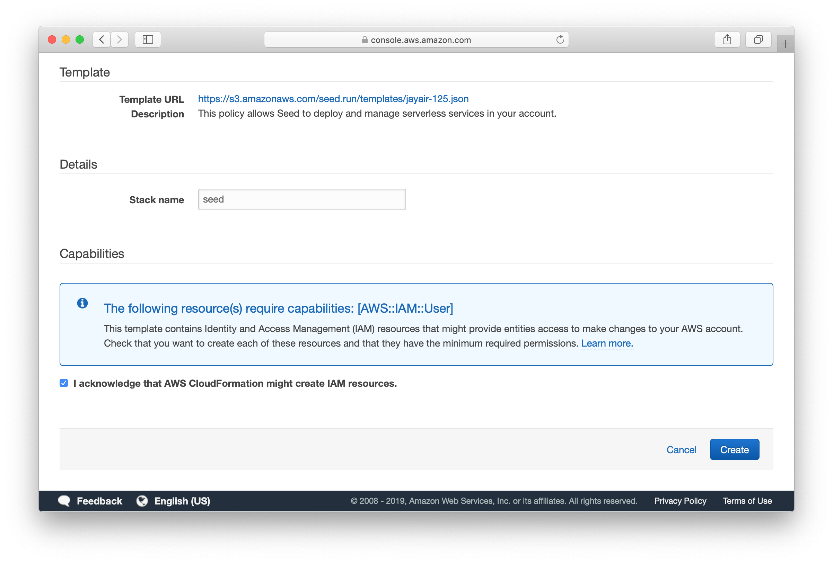833x563 pixels.
Task: Click the console.aws.amazon.com address bar
Action: [x=416, y=40]
